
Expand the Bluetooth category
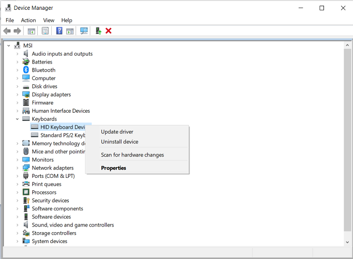[17, 70]
